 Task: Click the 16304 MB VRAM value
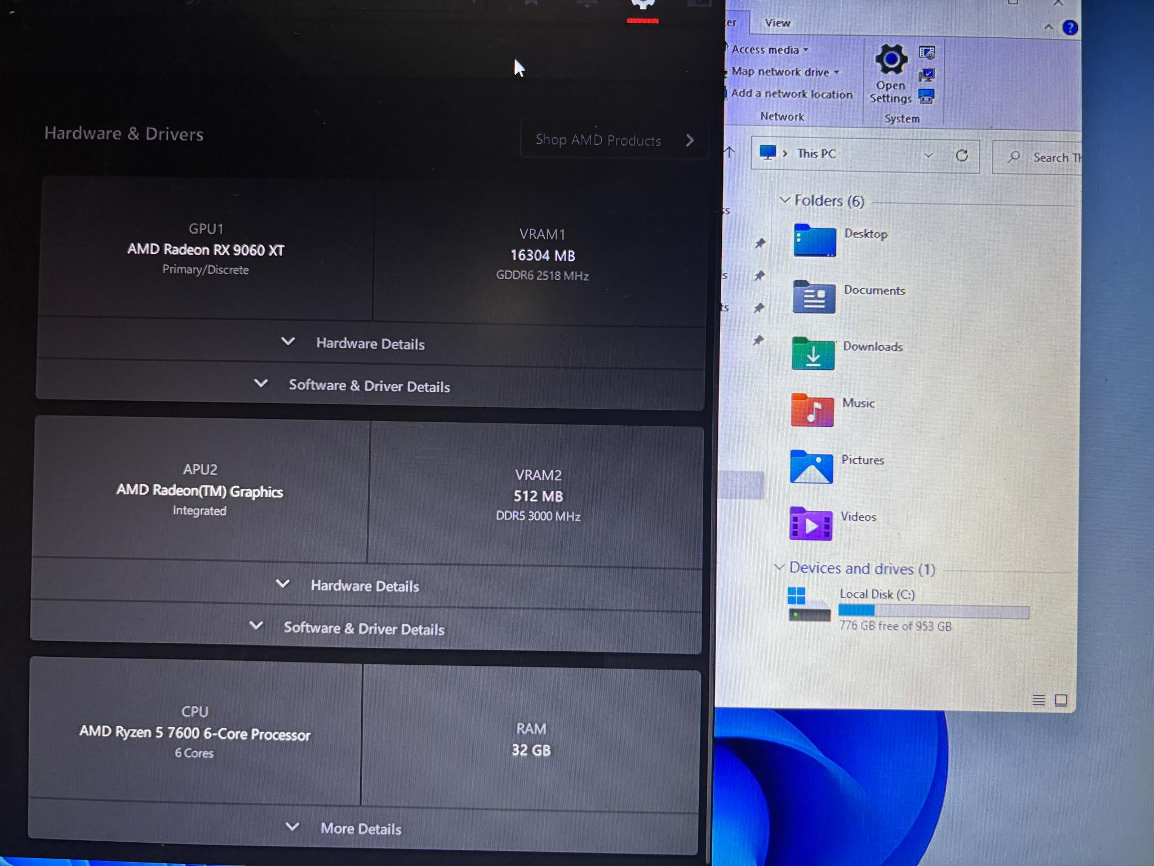(x=543, y=255)
